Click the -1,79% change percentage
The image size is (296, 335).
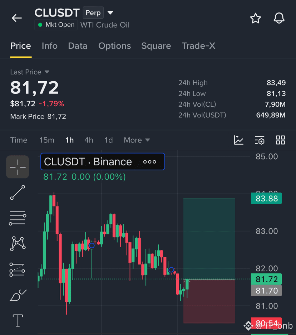51,104
